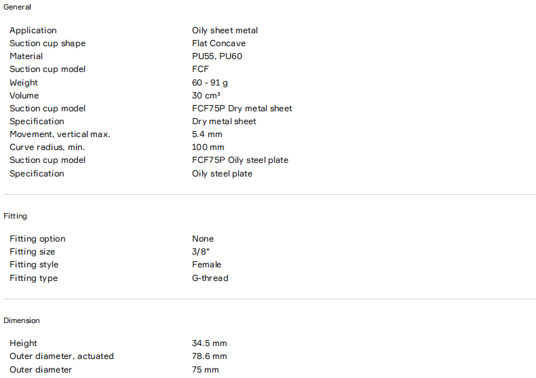This screenshot has height=378, width=536.
Task: Select 'FCF75P Dry metal sheet' model text
Action: (242, 109)
